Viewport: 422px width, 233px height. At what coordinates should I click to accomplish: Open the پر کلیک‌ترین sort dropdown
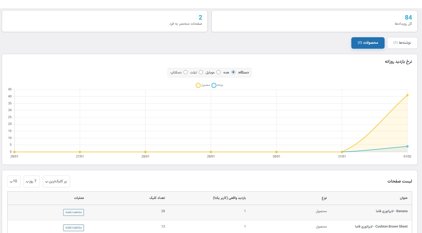coord(56,181)
